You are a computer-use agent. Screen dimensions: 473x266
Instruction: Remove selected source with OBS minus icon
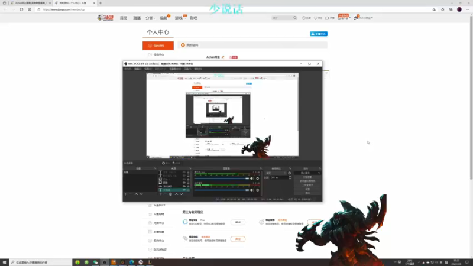pos(166,194)
